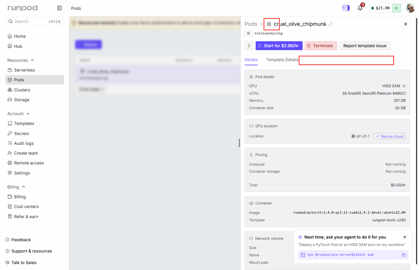This screenshot has width=419, height=270.
Task: Open Support & resources
Action: point(29,251)
